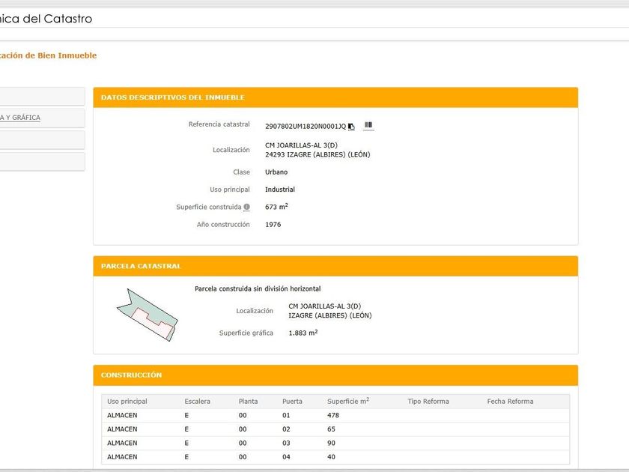Select the 'Uso principal' column header
This screenshot has width=629, height=472.
127,402
